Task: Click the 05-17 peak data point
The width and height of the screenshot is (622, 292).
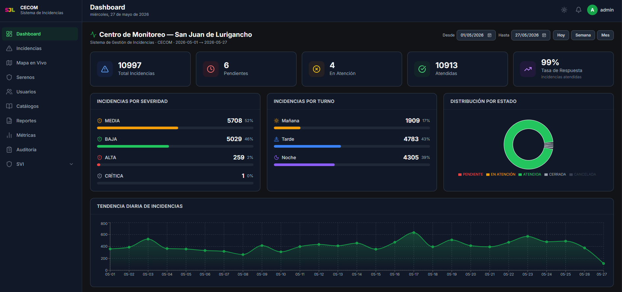Action: coord(414,232)
